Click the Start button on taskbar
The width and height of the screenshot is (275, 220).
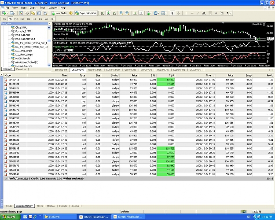(x=10, y=217)
